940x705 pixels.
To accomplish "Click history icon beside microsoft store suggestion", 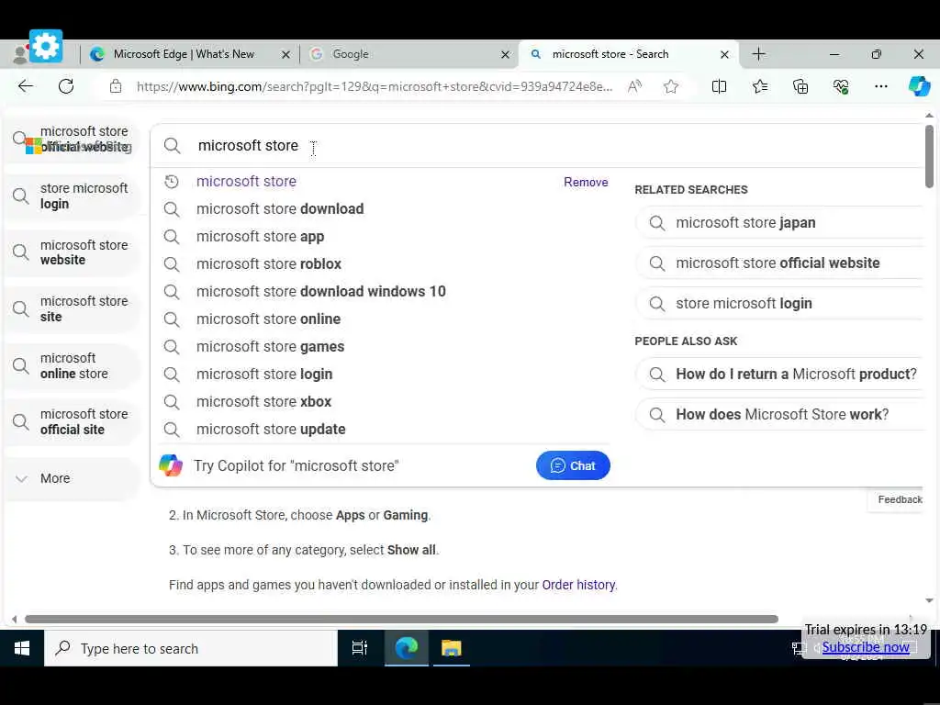I will point(172,182).
